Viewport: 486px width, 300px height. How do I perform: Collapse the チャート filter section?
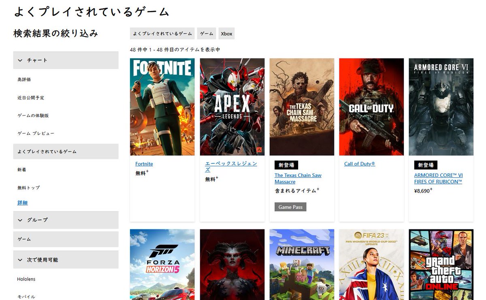click(x=66, y=60)
